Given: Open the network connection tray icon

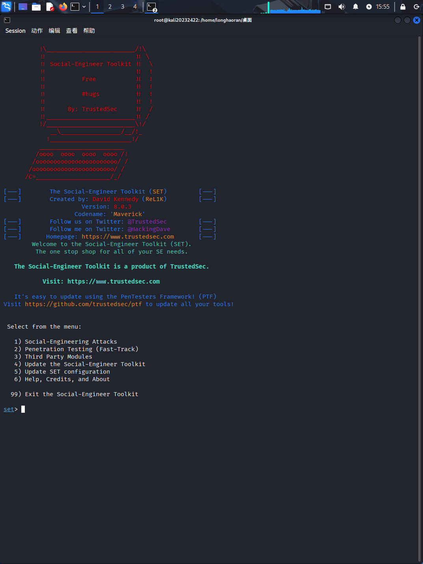Looking at the screenshot, I should [x=328, y=7].
